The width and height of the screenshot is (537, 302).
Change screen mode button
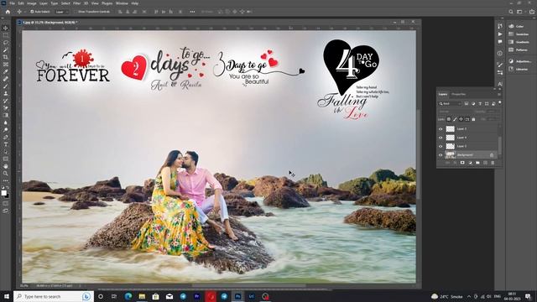(x=6, y=211)
